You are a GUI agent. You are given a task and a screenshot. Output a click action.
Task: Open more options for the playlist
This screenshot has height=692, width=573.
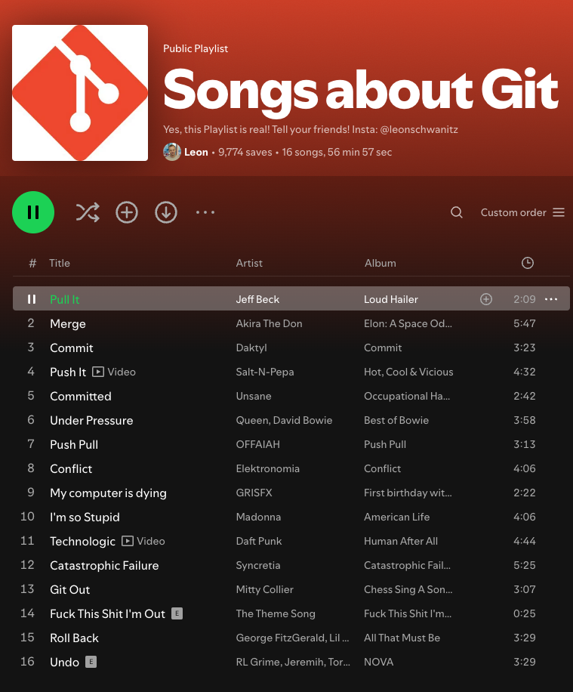[205, 212]
